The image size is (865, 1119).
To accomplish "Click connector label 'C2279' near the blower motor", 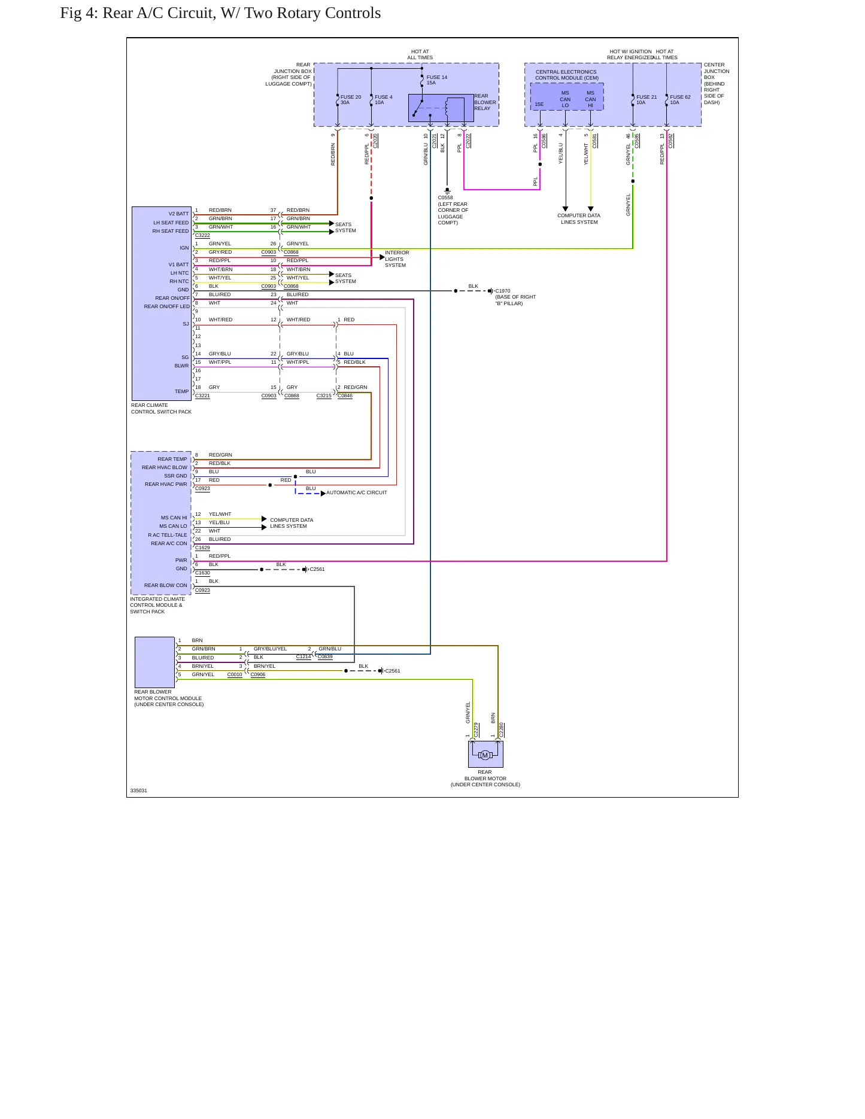I will (x=476, y=730).
